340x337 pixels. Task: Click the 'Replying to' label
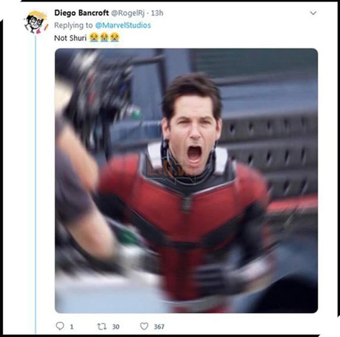tap(73, 25)
